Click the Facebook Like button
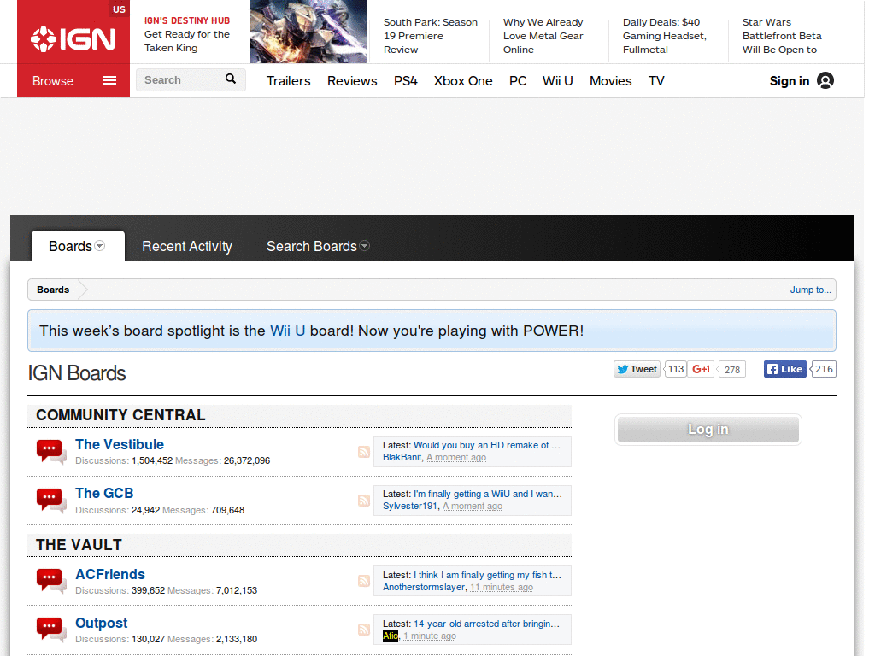 (784, 369)
